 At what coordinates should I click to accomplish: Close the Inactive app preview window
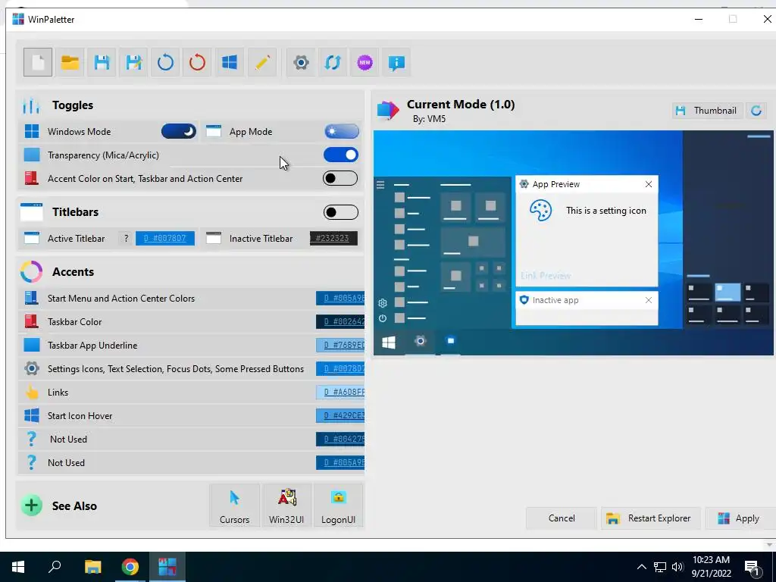coord(649,300)
